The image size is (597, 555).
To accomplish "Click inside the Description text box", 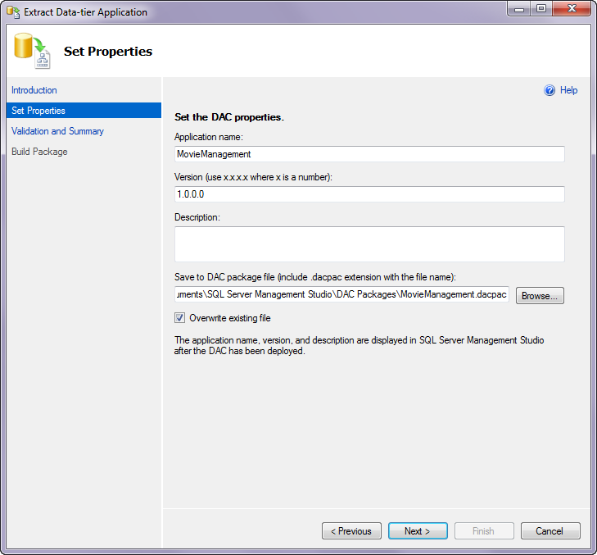I will point(369,244).
